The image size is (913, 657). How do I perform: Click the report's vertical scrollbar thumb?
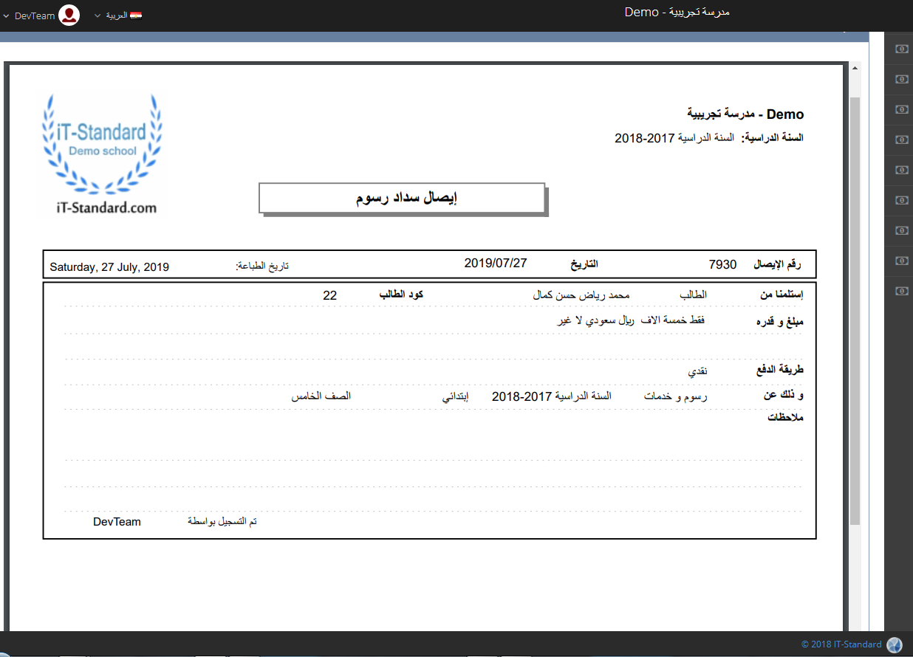tap(855, 310)
